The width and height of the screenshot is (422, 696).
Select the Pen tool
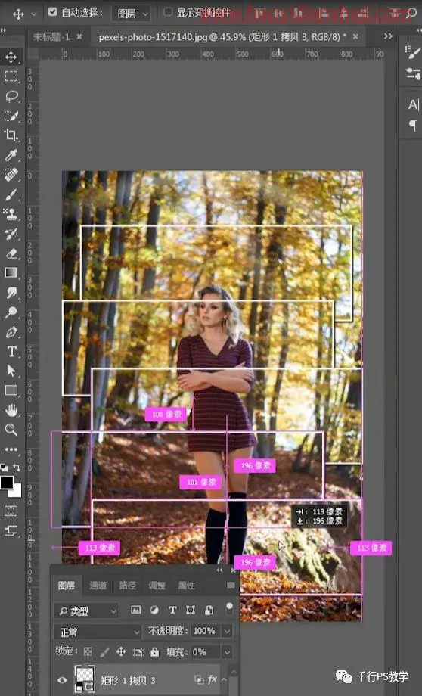point(11,331)
